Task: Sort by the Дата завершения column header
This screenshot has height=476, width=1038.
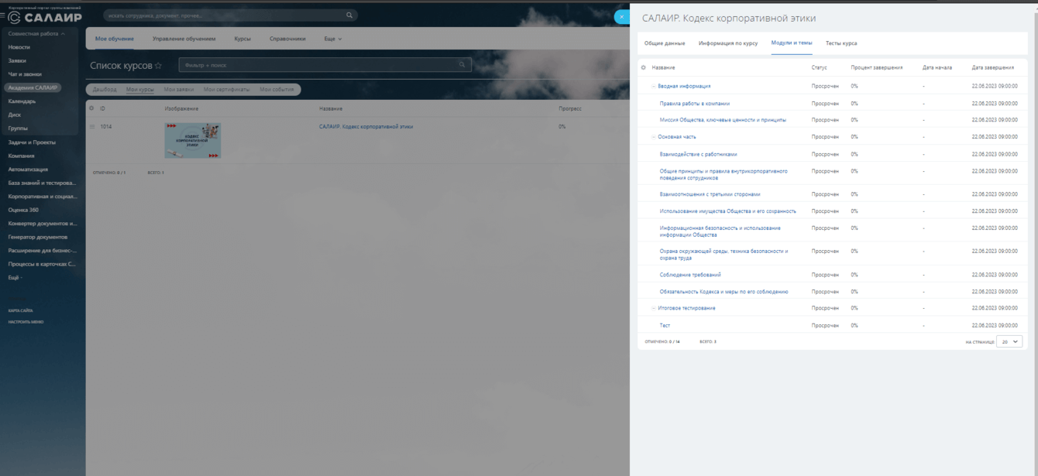Action: coord(993,67)
